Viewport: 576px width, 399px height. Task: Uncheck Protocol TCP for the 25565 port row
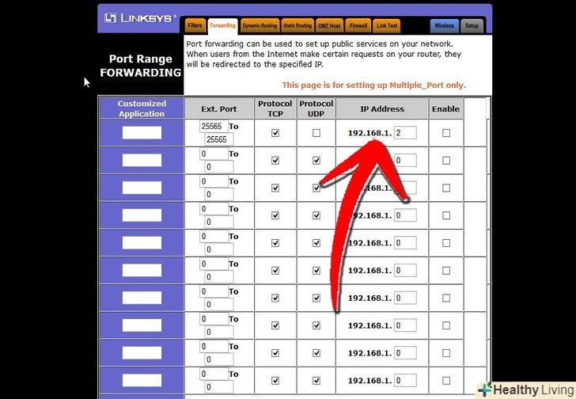click(275, 133)
